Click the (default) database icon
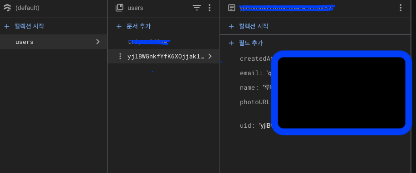The image size is (416, 173). pos(7,8)
